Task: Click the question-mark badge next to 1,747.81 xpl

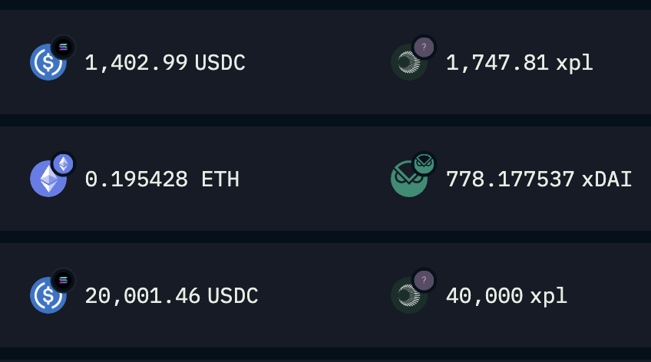Action: tap(424, 48)
